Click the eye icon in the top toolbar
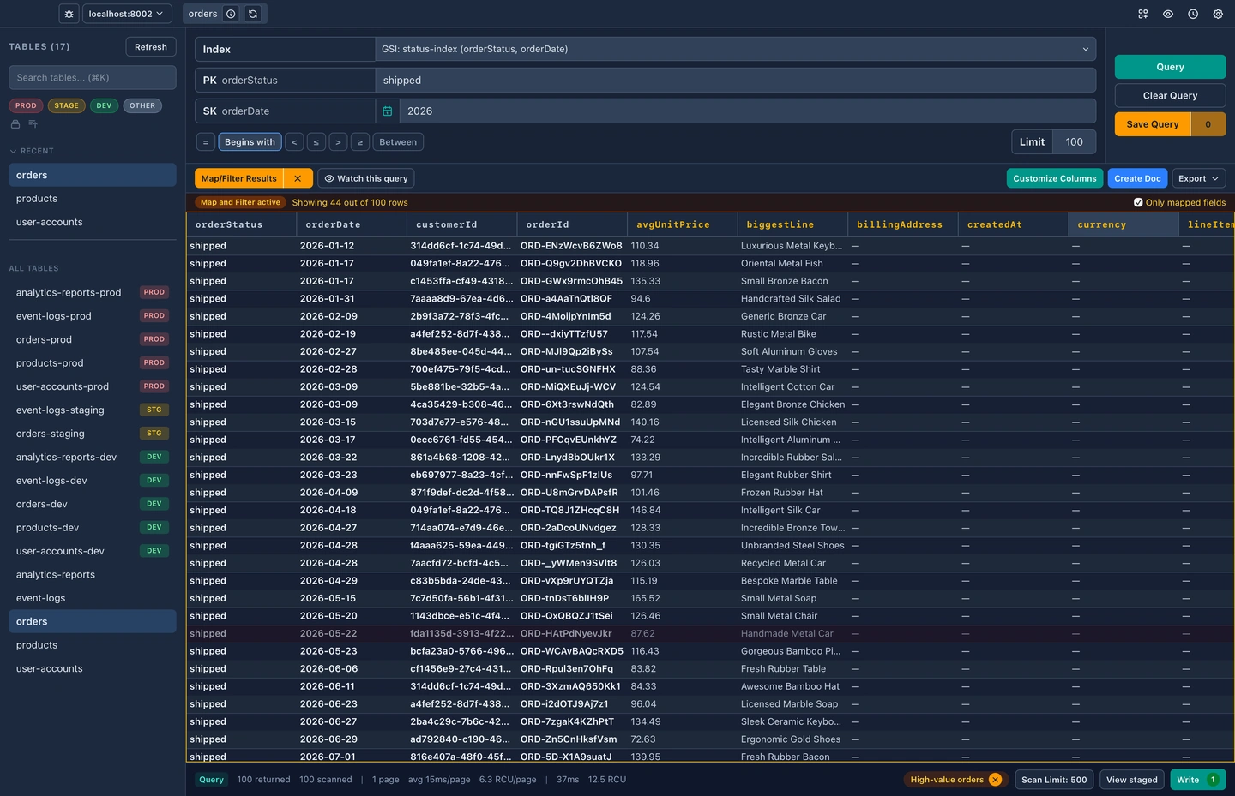Screen dimensions: 1235x796 coord(1168,14)
